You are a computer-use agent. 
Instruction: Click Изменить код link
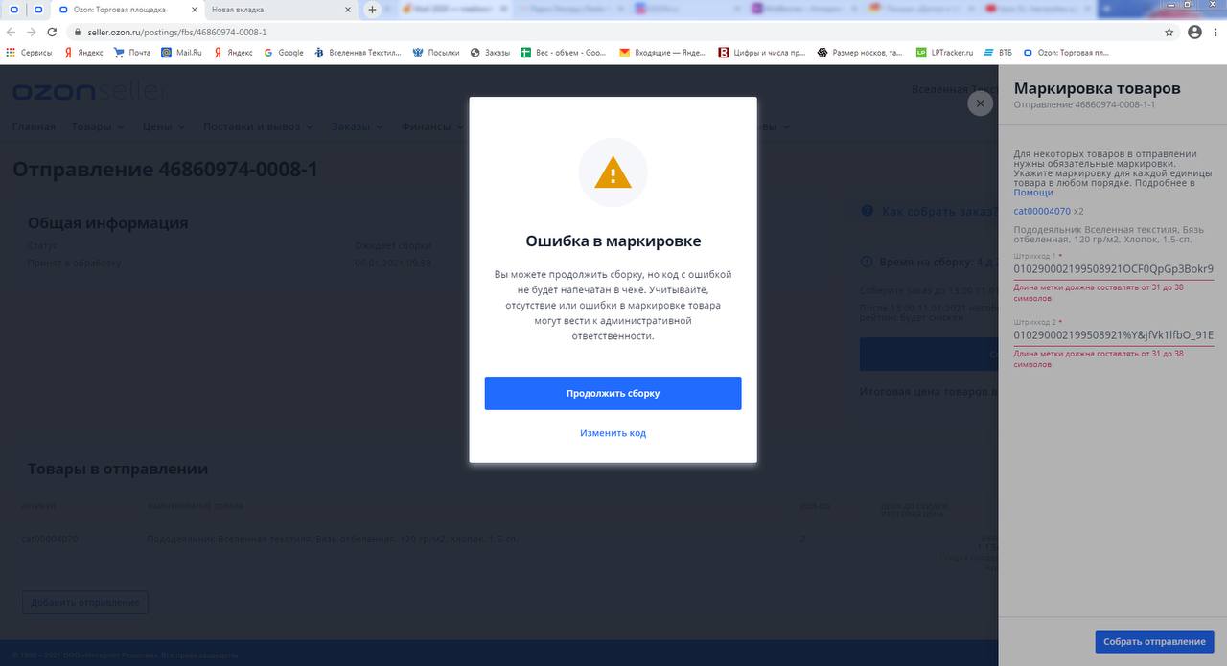[613, 433]
